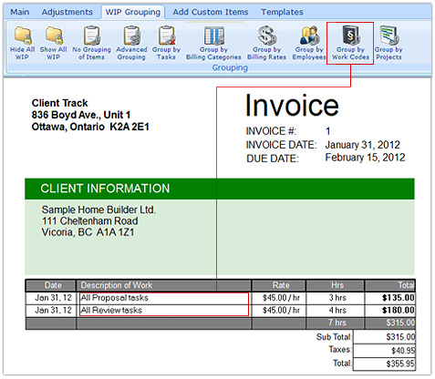Click the Hrs column header

(x=336, y=285)
